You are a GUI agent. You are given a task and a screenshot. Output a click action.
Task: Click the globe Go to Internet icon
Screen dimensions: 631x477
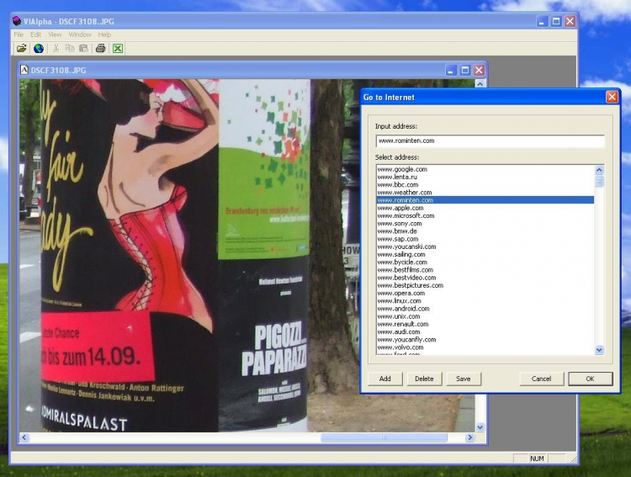pos(39,48)
